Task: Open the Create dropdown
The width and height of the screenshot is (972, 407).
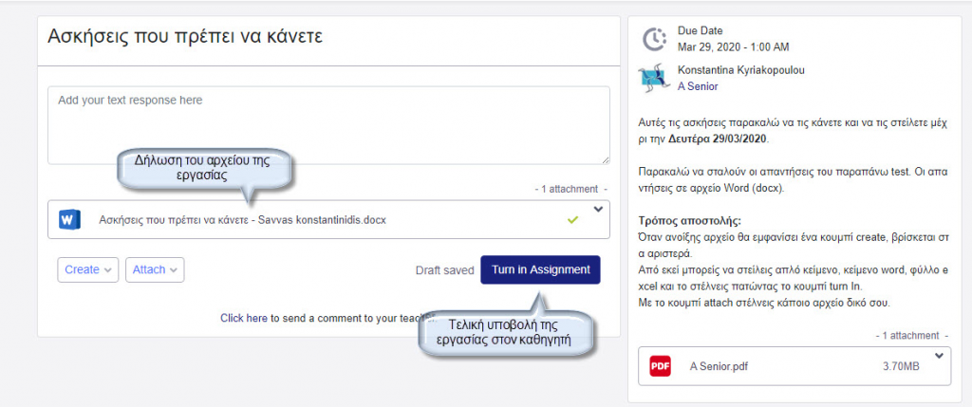Action: (x=88, y=270)
